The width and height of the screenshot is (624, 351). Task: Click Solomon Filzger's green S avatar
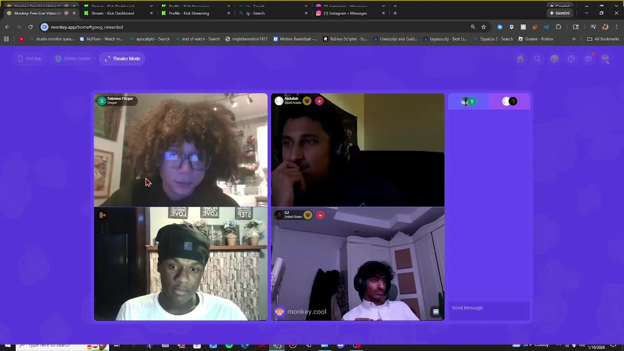[101, 101]
